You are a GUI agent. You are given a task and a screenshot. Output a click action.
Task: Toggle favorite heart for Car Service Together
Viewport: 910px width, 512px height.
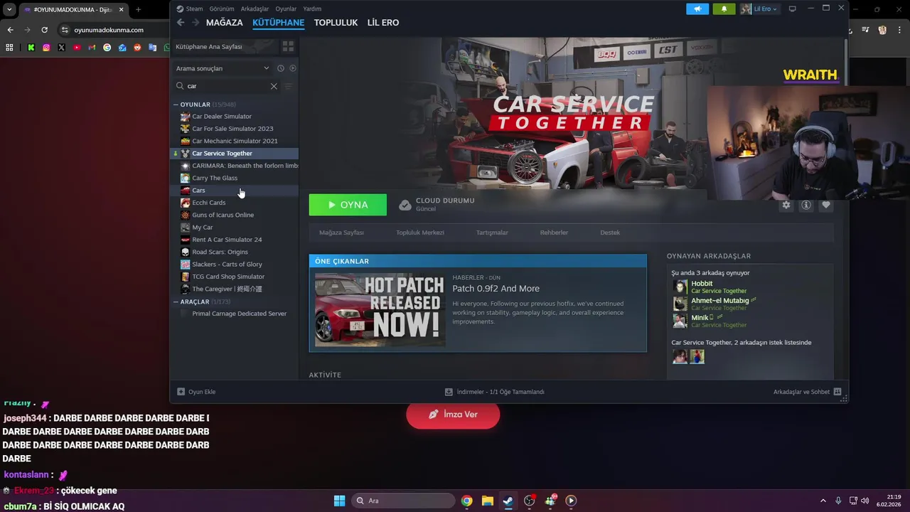[x=826, y=205]
